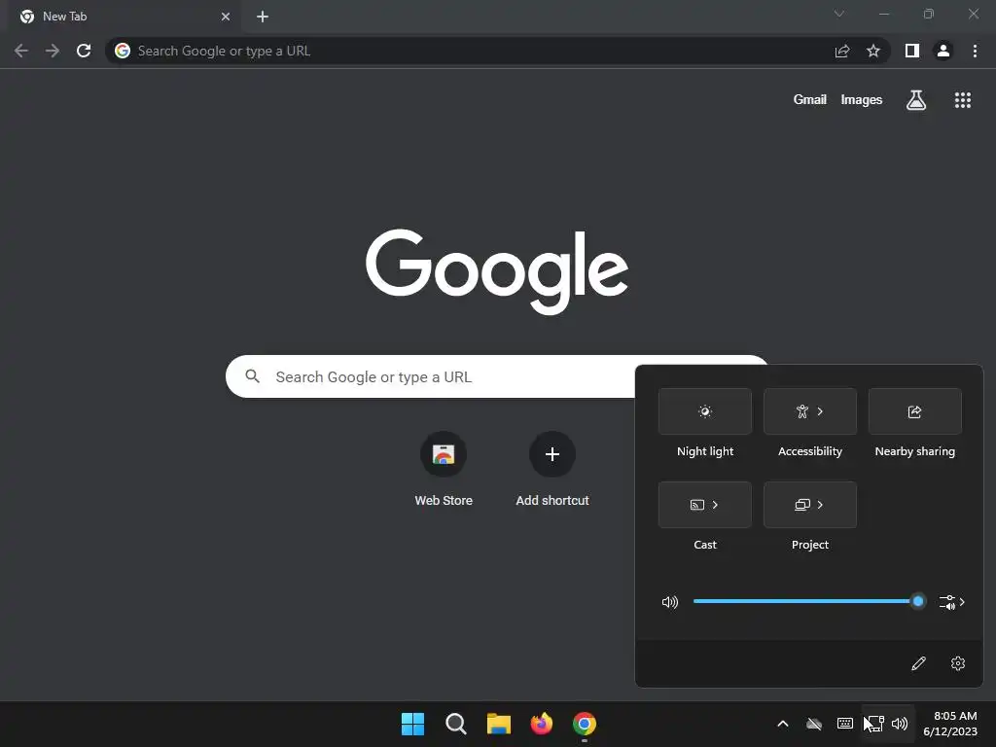Open all settings with the gear icon
996x747 pixels.
(x=958, y=663)
